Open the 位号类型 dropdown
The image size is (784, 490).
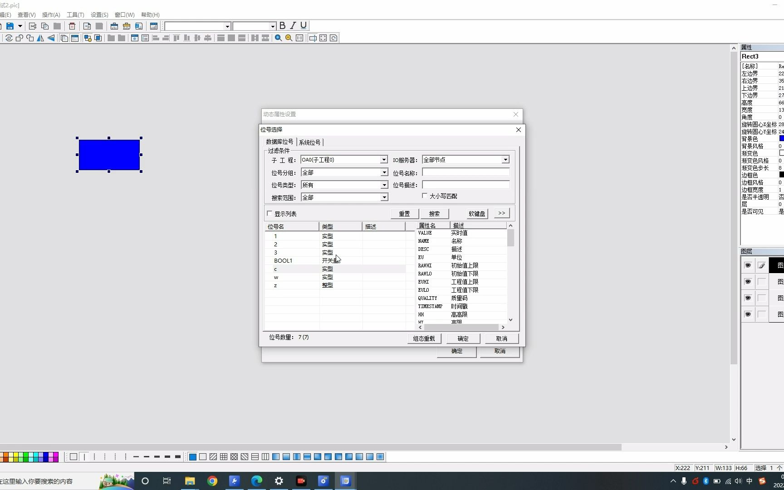pos(384,185)
